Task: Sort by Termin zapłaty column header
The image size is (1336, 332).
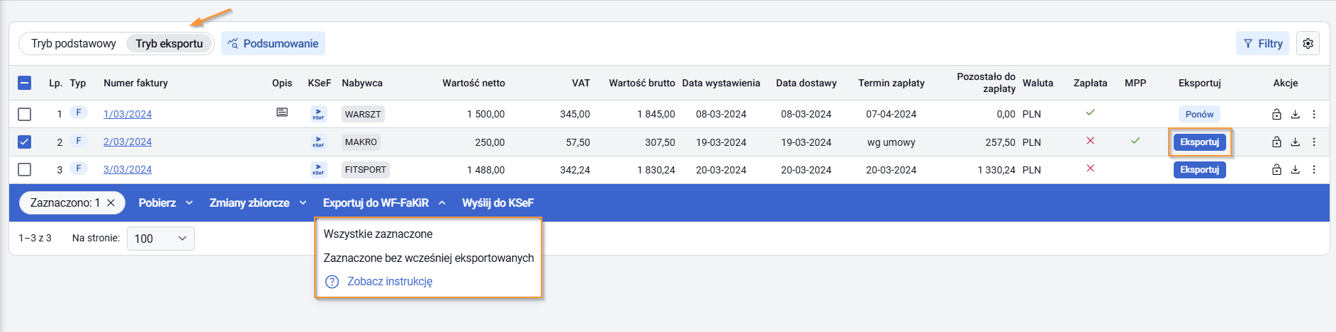Action: [891, 83]
